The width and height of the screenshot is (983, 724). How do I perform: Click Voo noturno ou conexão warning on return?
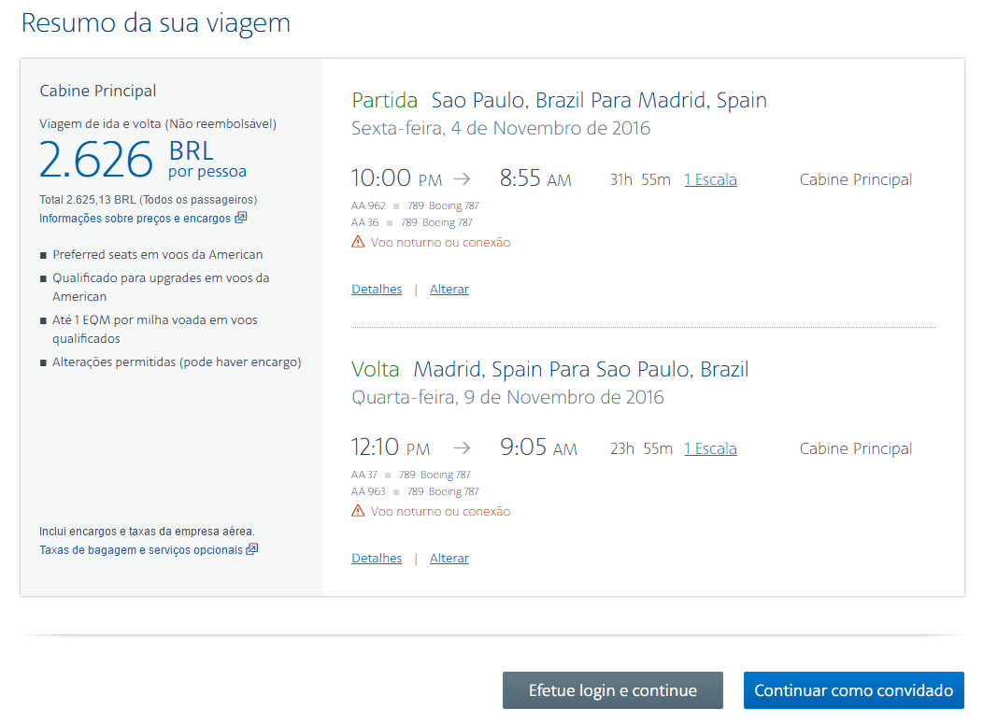point(440,512)
